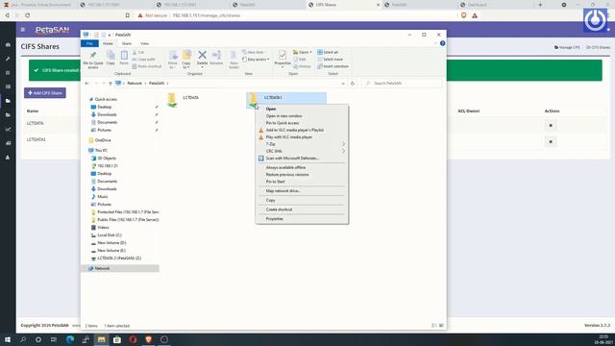Click the Copy to icon in ribbon
This screenshot has height=346, width=615.
click(186, 60)
